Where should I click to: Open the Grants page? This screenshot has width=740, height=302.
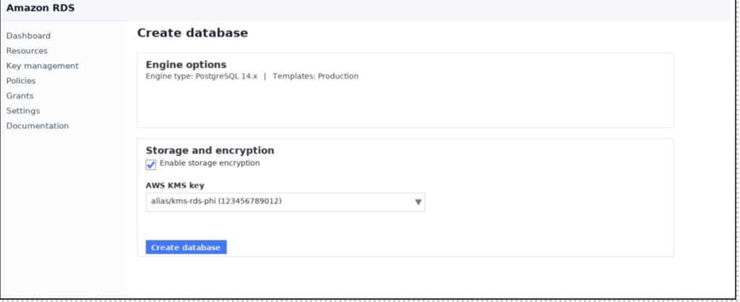(20, 96)
